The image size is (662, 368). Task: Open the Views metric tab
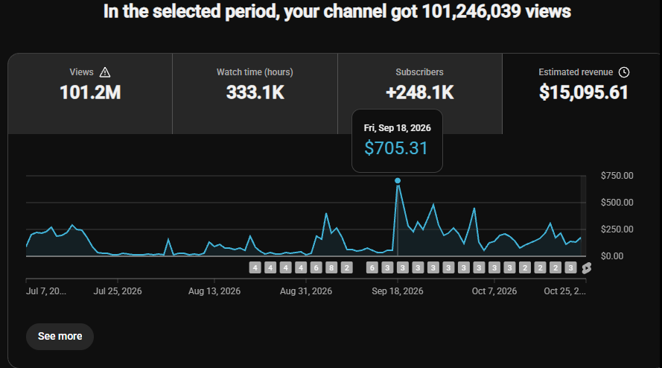pyautogui.click(x=90, y=93)
